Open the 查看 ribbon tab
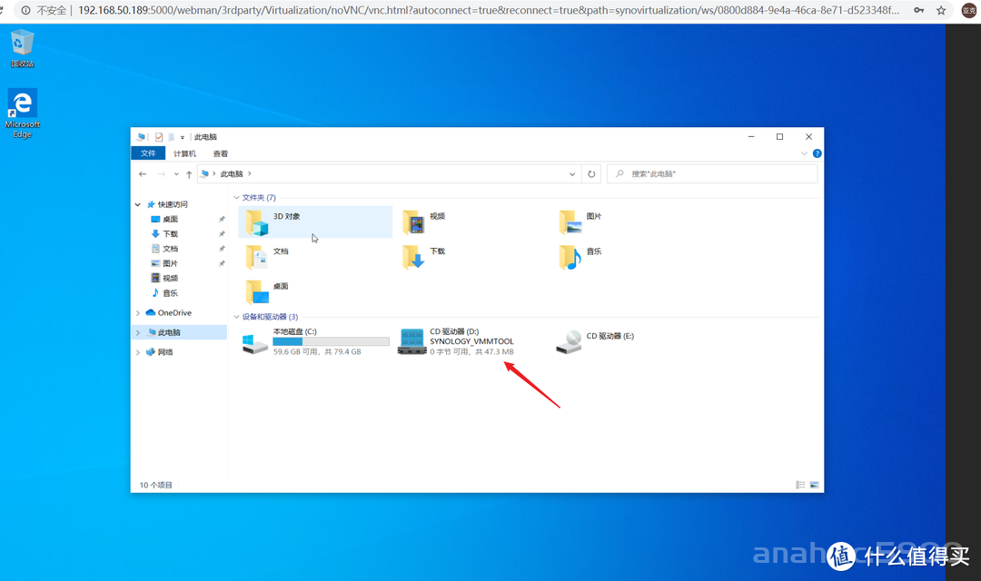 (x=220, y=153)
